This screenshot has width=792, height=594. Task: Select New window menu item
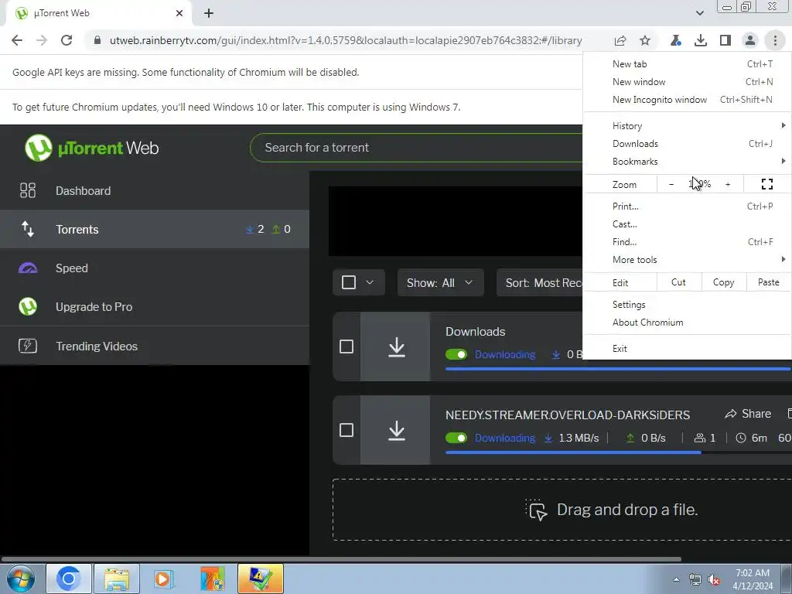(x=688, y=82)
